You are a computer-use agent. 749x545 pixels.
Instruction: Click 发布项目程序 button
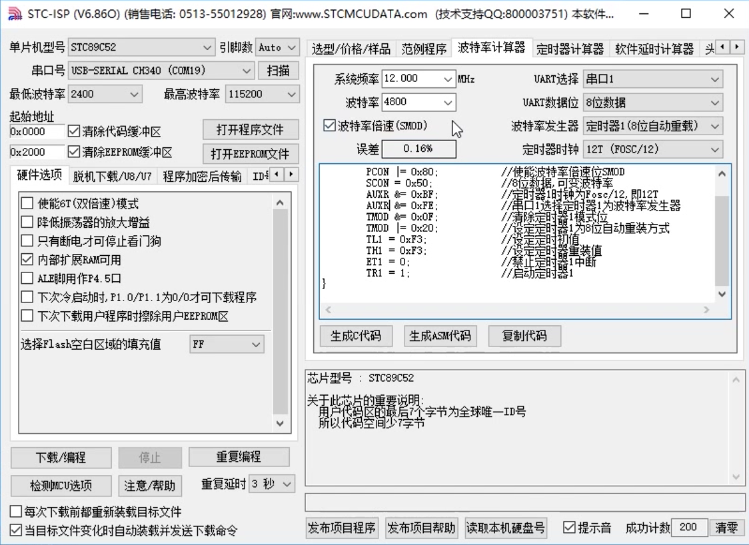coord(342,528)
